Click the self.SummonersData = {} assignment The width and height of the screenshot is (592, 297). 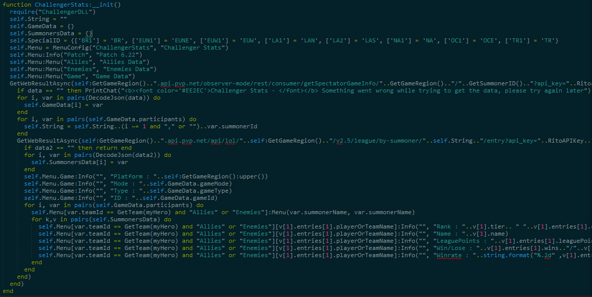pyautogui.click(x=51, y=33)
